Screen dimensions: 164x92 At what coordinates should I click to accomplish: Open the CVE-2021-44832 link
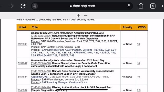100,77
